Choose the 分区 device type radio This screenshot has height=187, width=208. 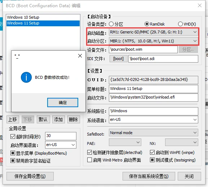(111, 24)
